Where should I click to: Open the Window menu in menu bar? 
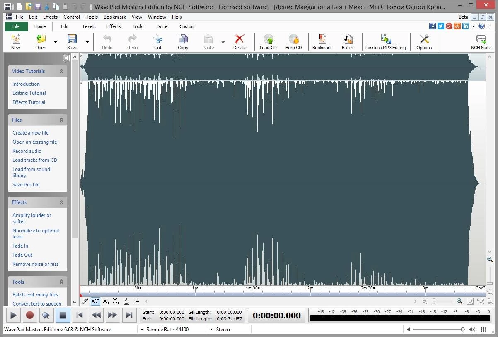tap(157, 17)
